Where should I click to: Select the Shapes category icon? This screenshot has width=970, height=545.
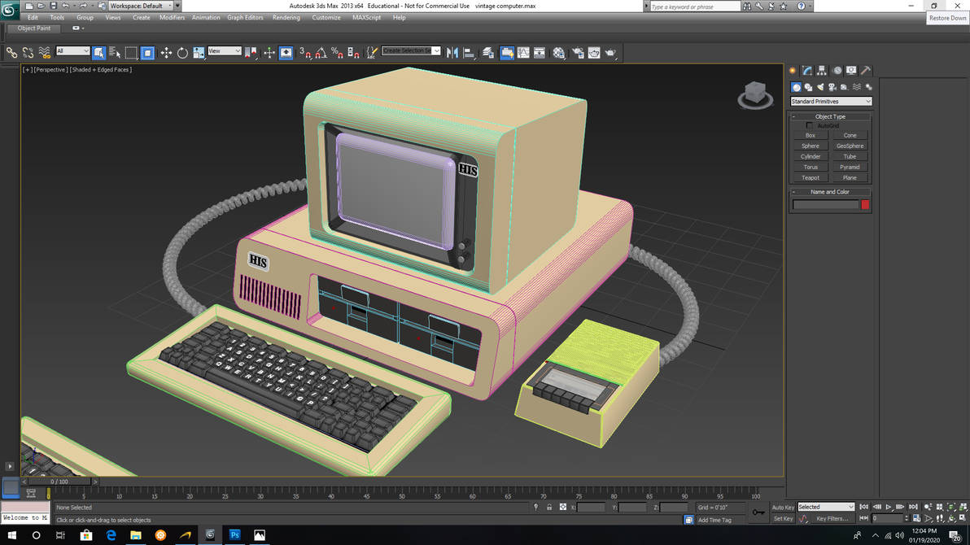(x=808, y=87)
